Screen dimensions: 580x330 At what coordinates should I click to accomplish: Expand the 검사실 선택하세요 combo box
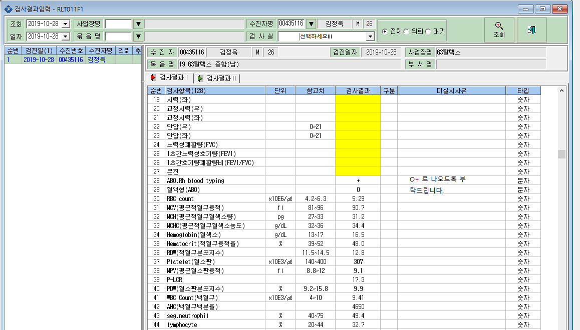pyautogui.click(x=370, y=36)
